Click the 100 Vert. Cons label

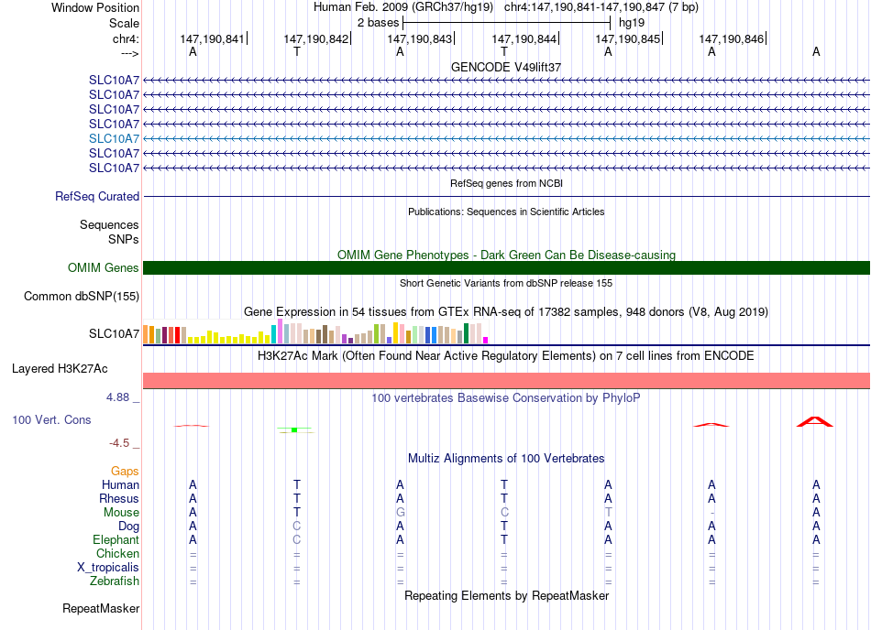(51, 419)
